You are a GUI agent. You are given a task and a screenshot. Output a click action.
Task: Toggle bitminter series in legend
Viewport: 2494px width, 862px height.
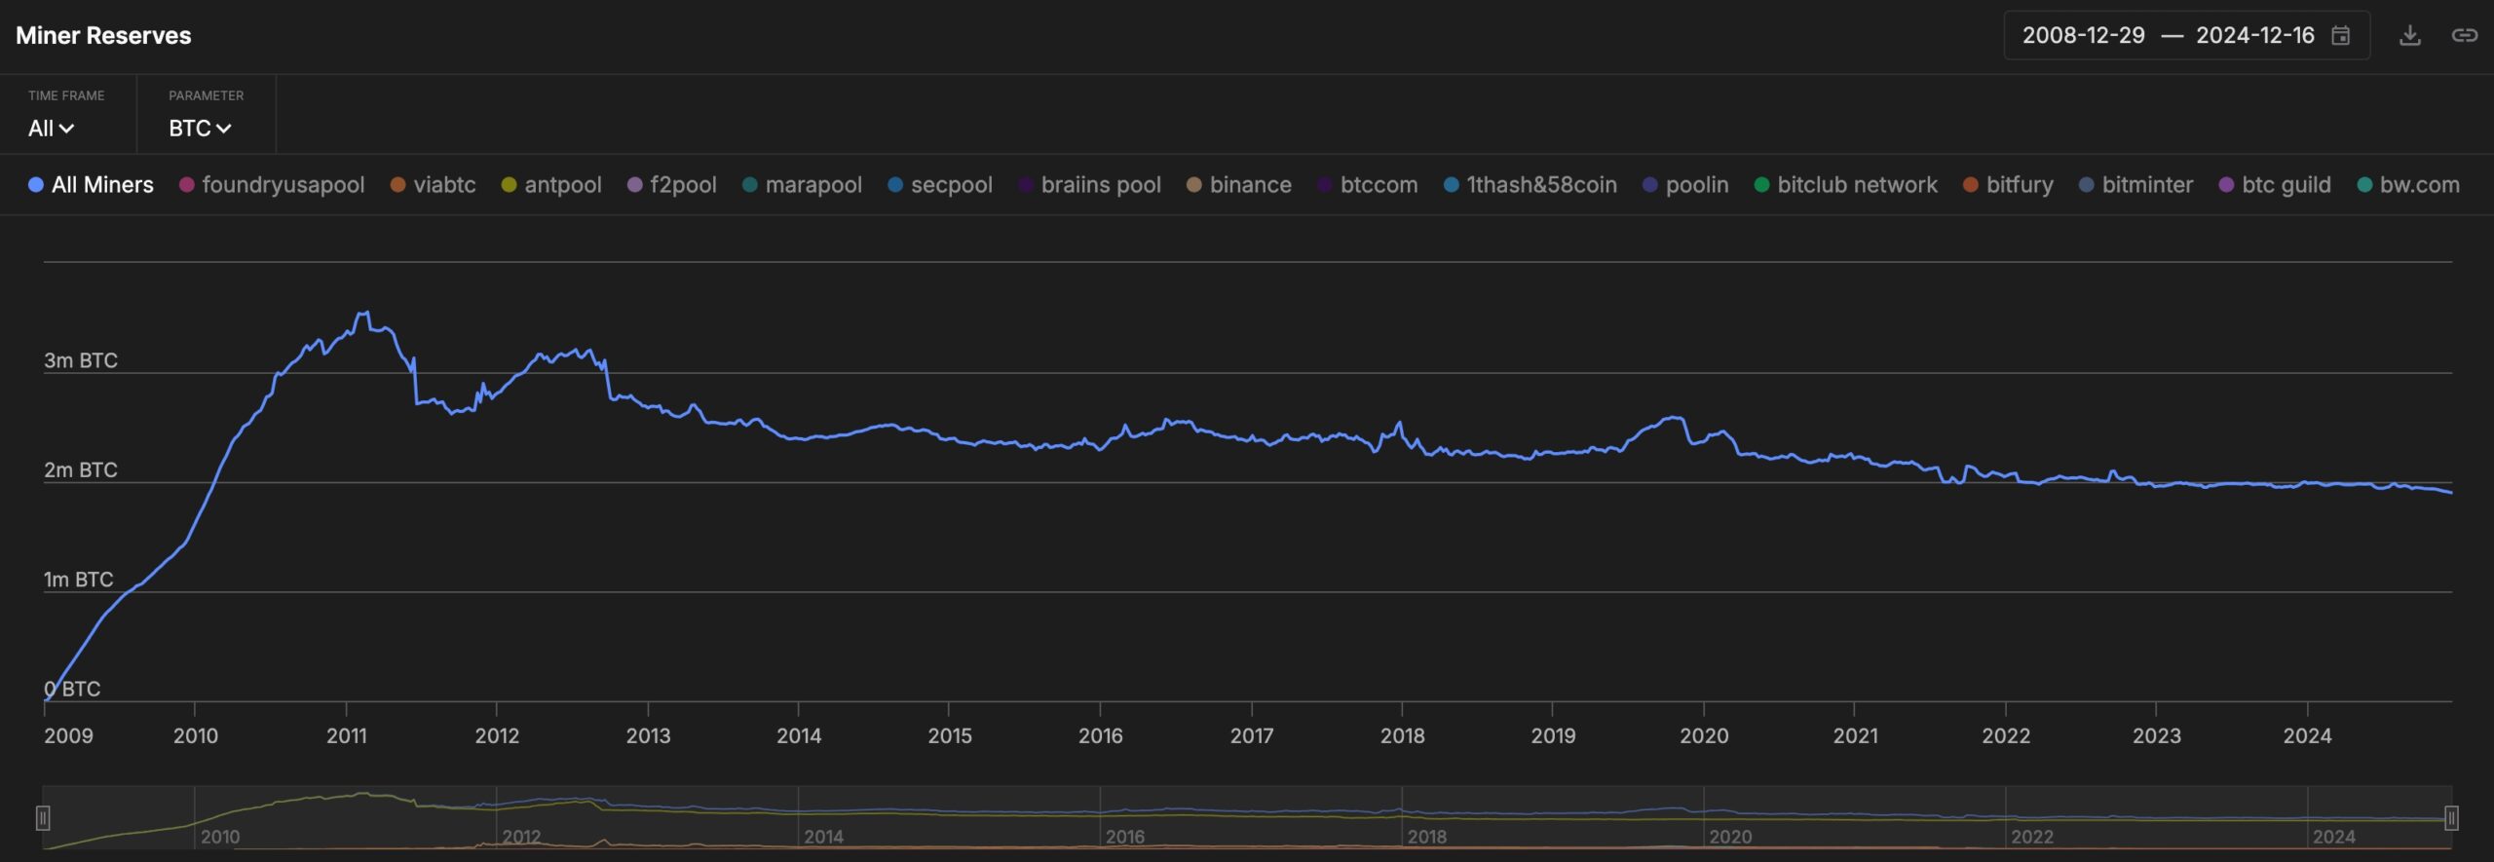point(2136,185)
